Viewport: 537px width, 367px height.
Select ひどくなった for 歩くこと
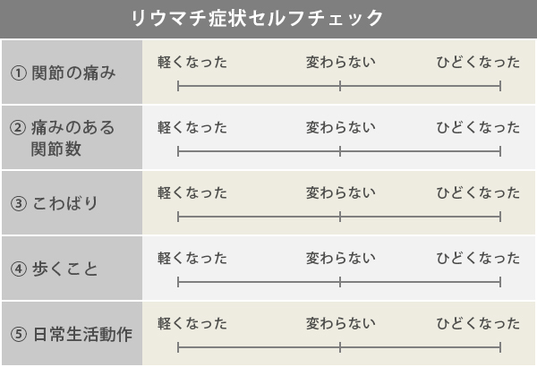point(478,258)
